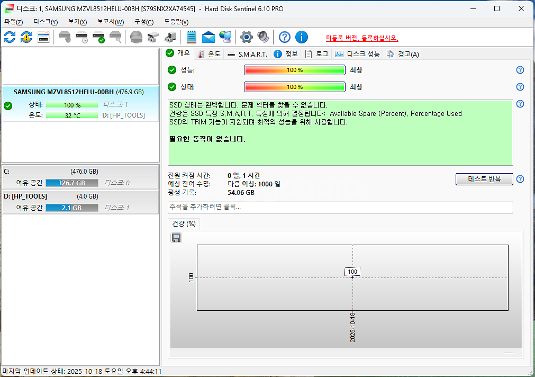Click the refresh icon with warning symbol
535x377 pixels.
(26, 37)
